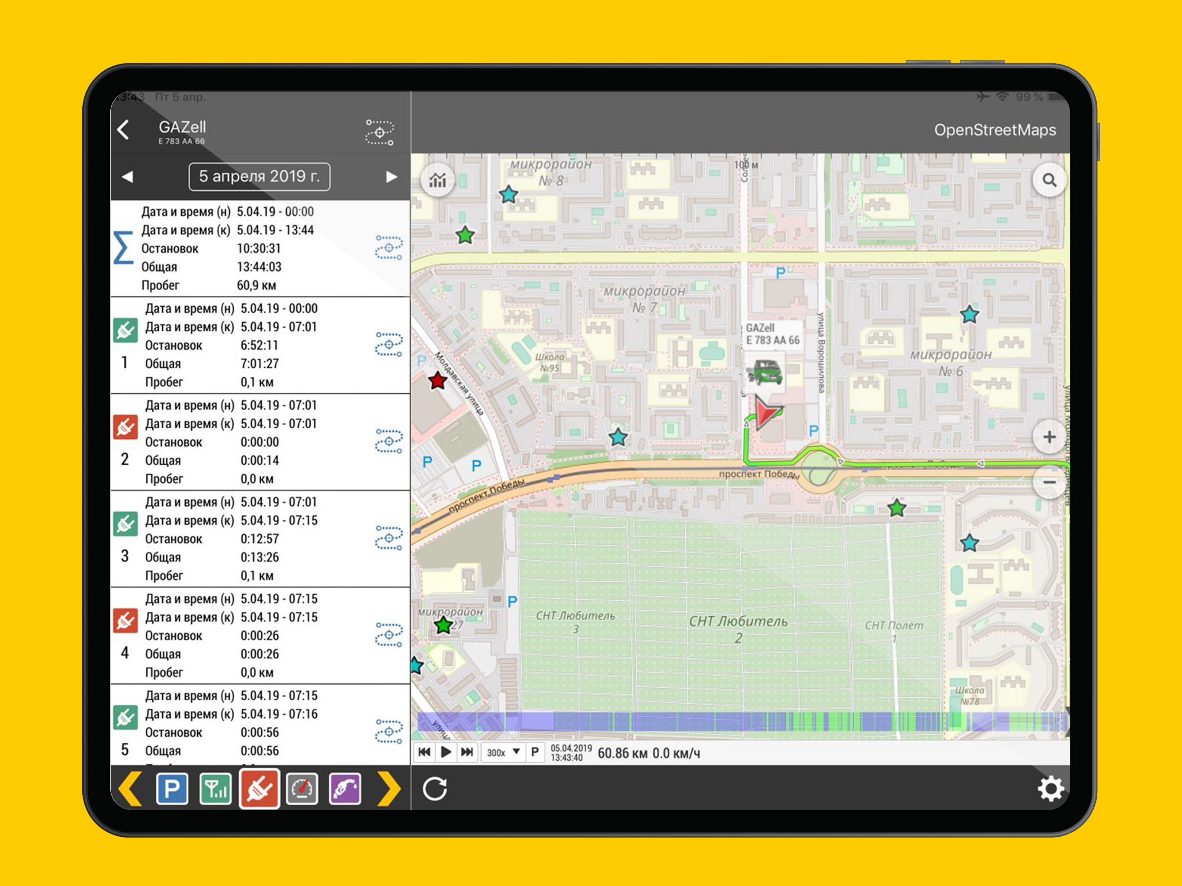Screen dimensions: 1182x886
Task: Go to the previous day arrow
Action: pyautogui.click(x=127, y=177)
